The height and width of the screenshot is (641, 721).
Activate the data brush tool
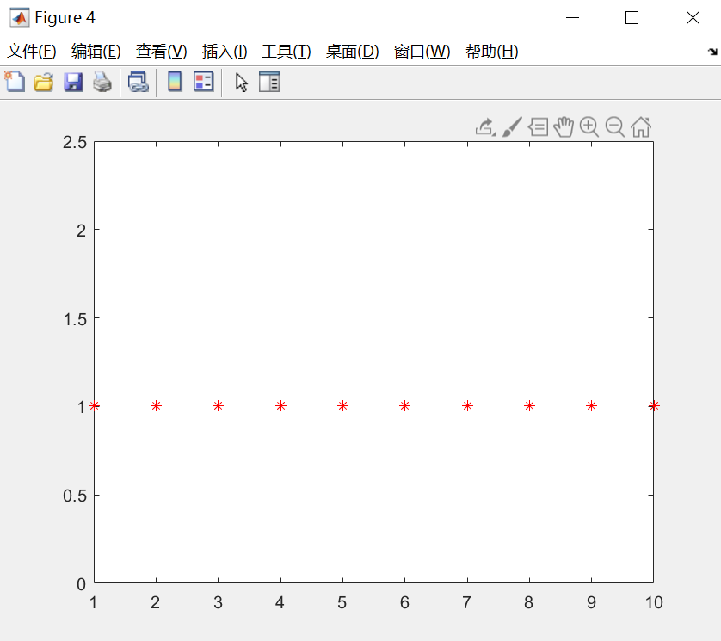click(x=512, y=127)
